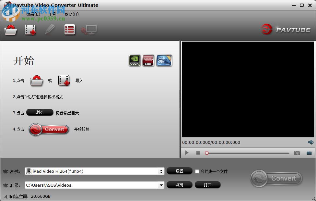Take a snapshot with the camera icon
This screenshot has height=201, width=316.
[x=297, y=153]
